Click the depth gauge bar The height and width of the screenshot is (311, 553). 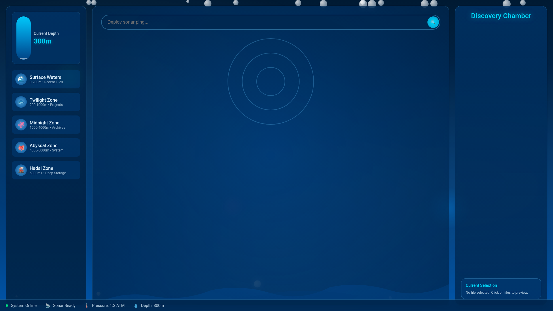tap(24, 38)
